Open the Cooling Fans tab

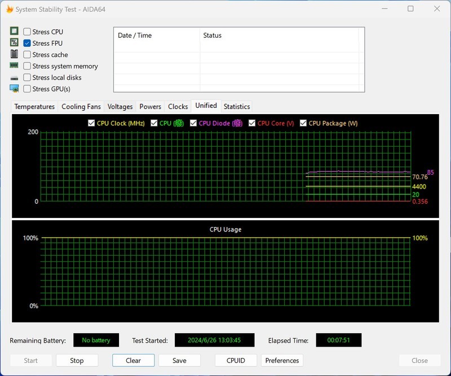point(81,107)
